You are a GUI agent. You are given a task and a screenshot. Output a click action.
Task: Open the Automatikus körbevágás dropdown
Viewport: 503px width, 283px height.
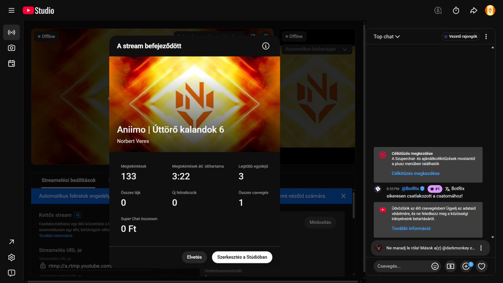point(316,49)
